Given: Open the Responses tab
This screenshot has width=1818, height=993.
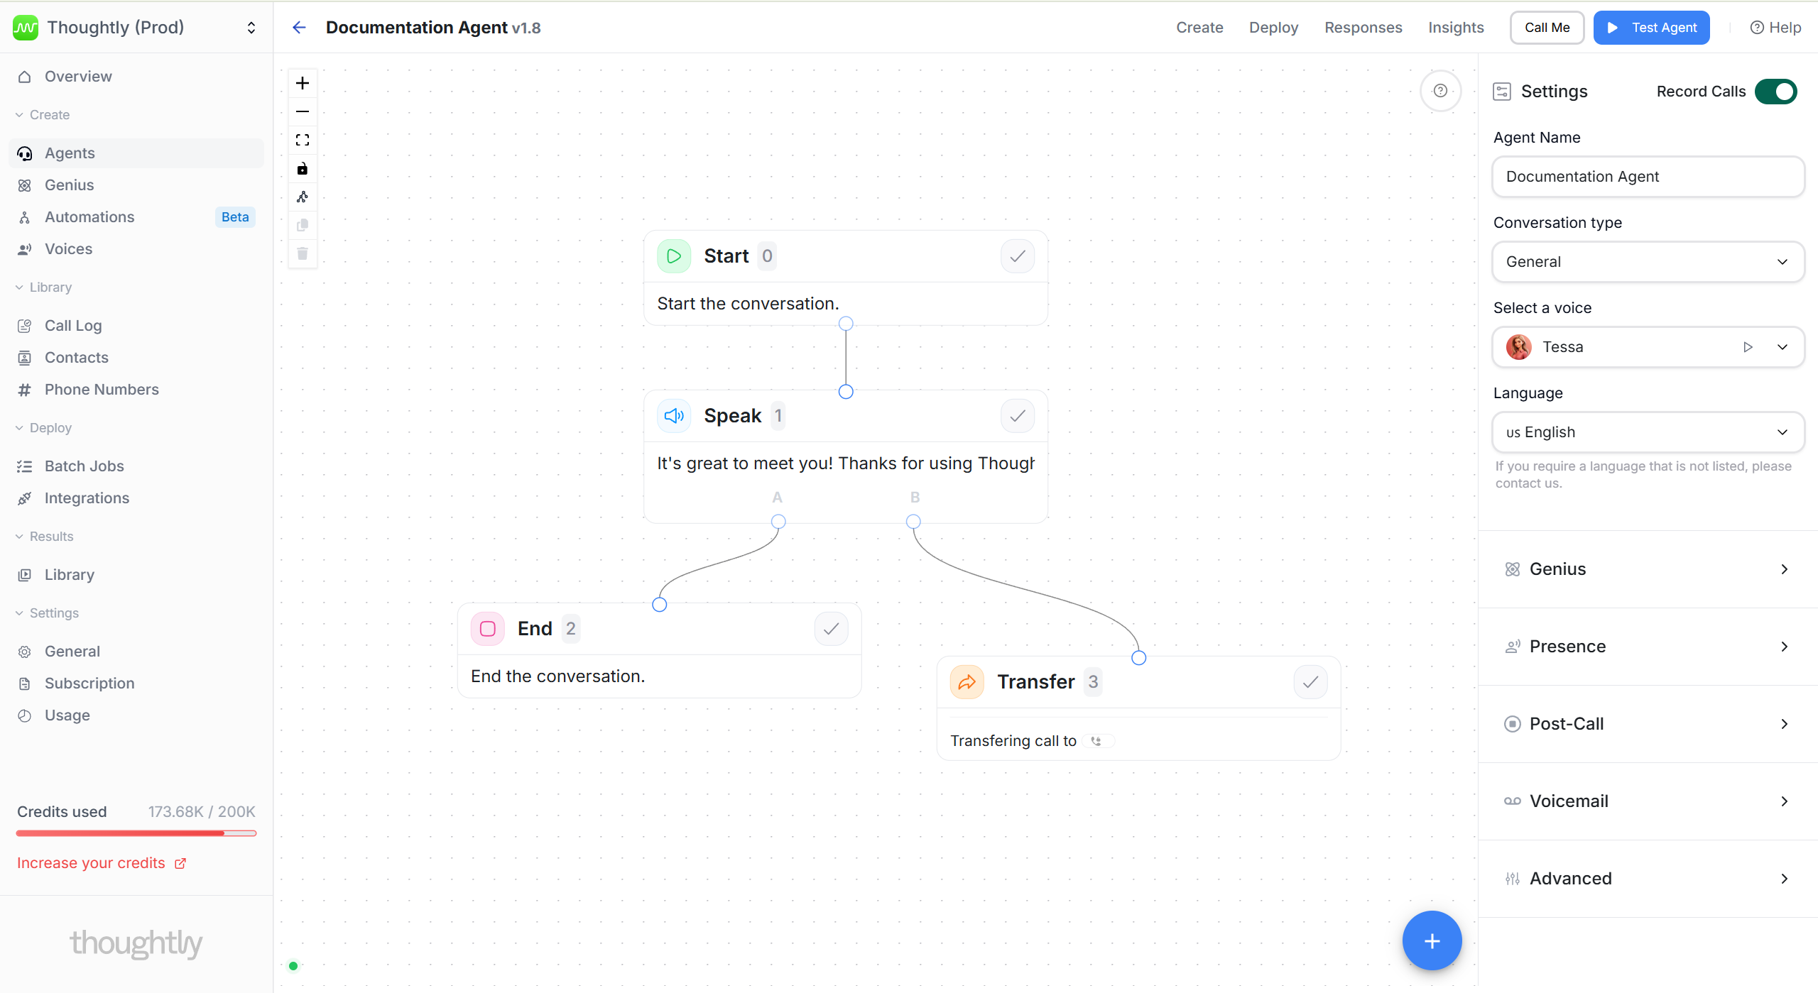Looking at the screenshot, I should [x=1363, y=28].
